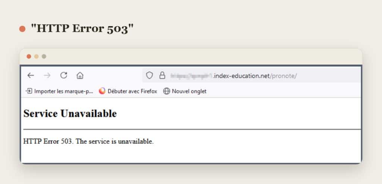Click the Firefox logo bookmark icon
Viewport: 382px width, 184px height.
[102, 91]
